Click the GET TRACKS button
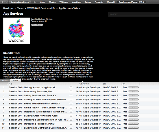This screenshot has height=132, width=159. (x=37, y=25)
